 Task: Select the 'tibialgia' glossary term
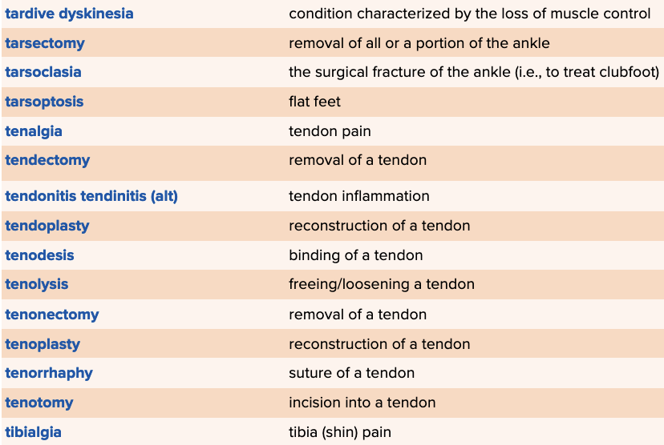34,432
